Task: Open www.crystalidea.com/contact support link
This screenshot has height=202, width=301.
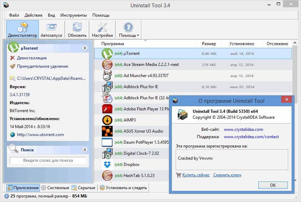Action: [x=251, y=137]
